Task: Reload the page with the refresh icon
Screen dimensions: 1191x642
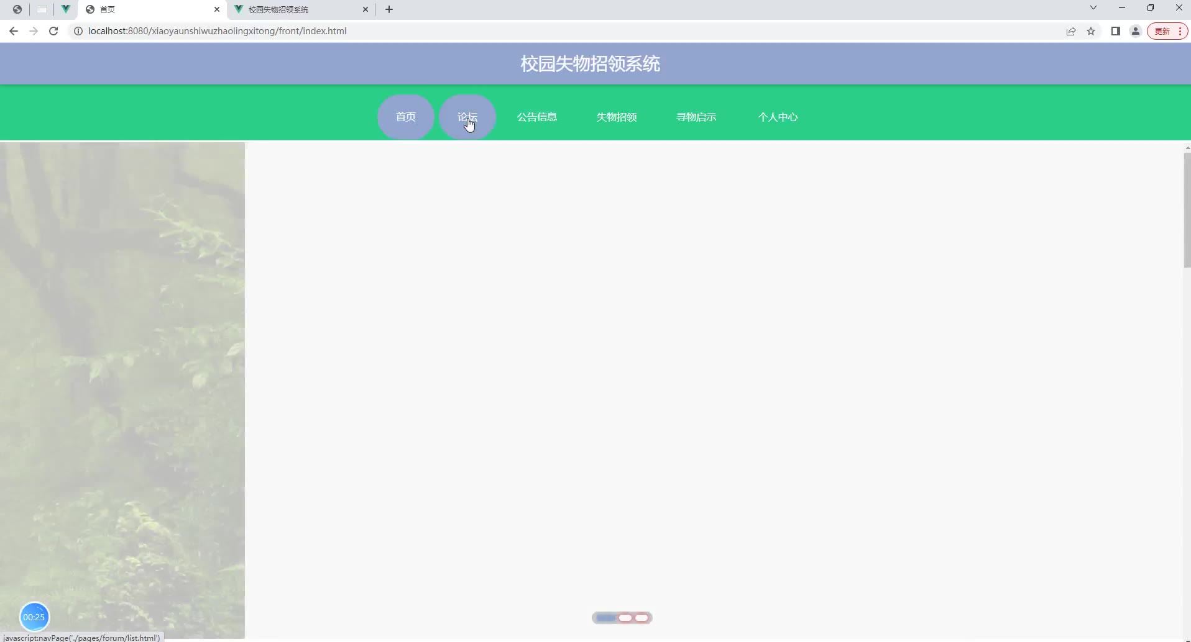Action: click(x=53, y=31)
